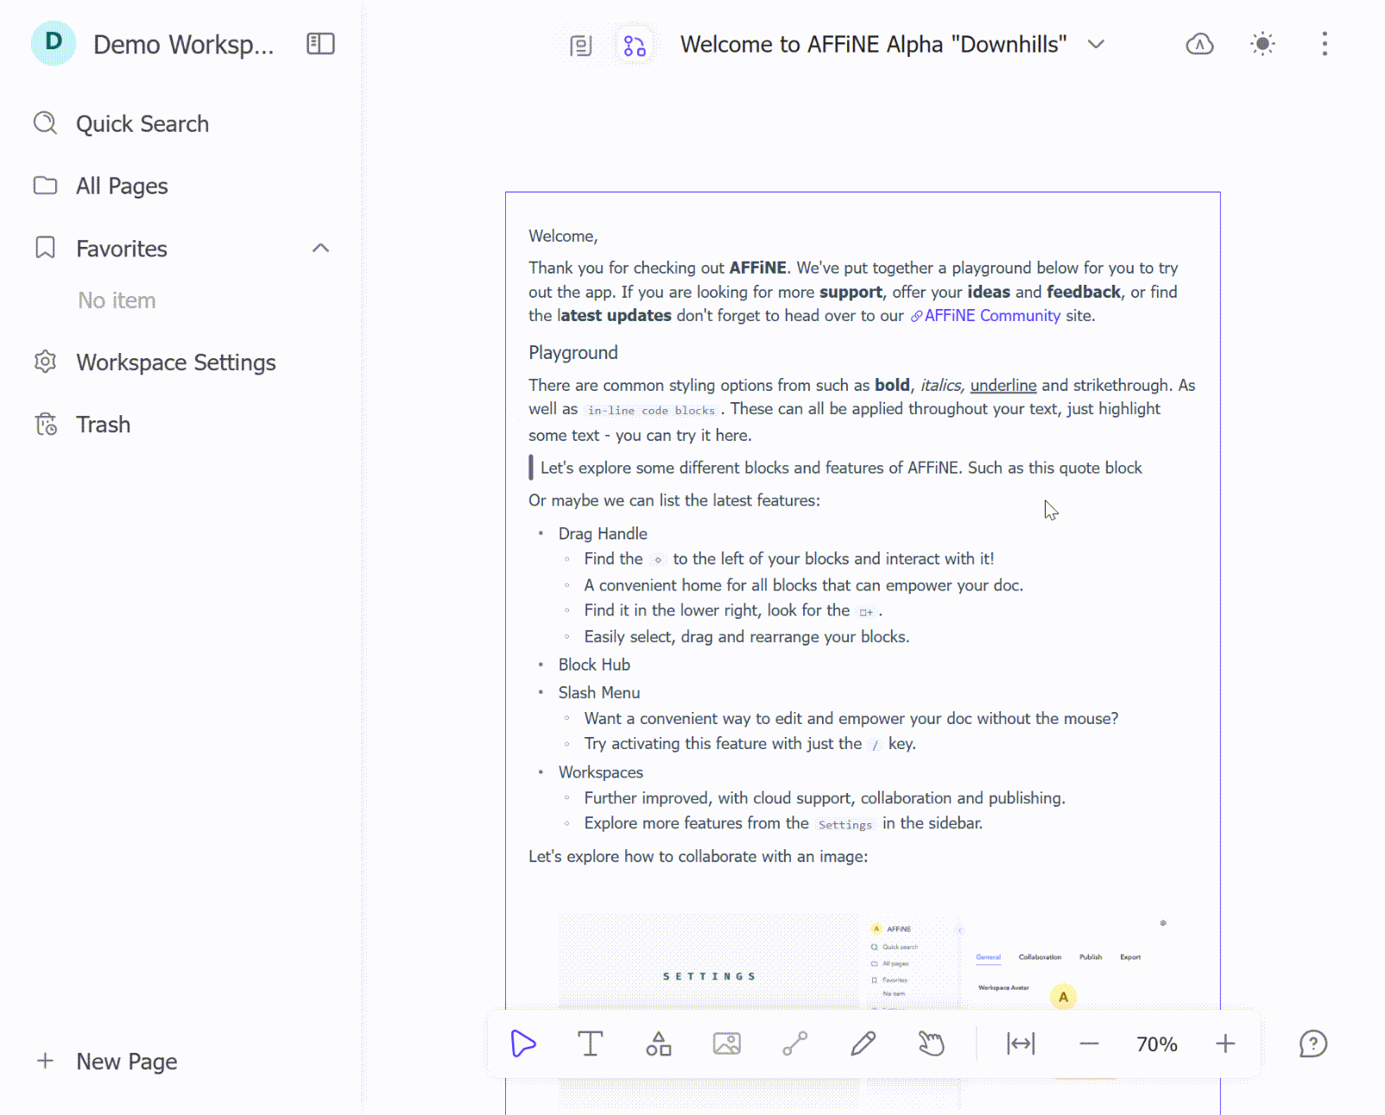This screenshot has width=1385, height=1115.
Task: Click the Playground heading
Action: [x=573, y=353]
